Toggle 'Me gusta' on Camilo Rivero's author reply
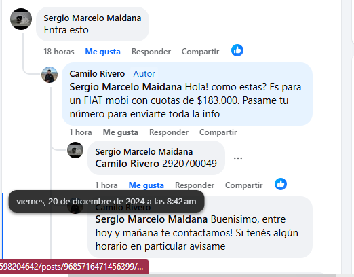The image size is (354, 277). 121,132
